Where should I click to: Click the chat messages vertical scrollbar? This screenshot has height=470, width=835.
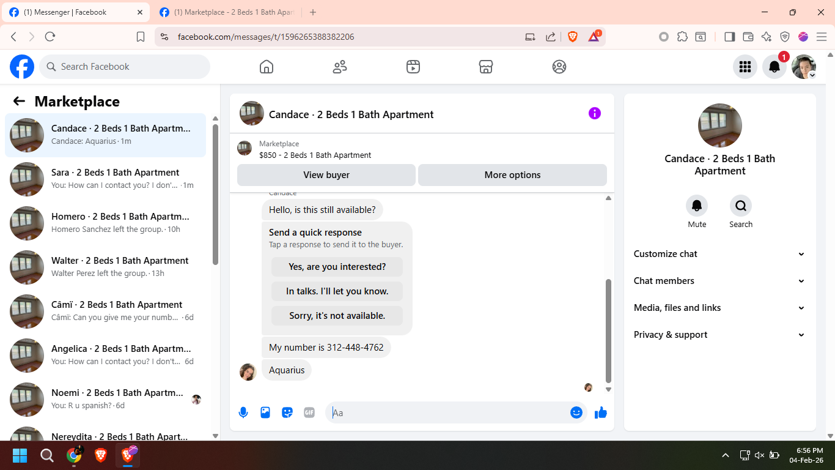(x=608, y=330)
